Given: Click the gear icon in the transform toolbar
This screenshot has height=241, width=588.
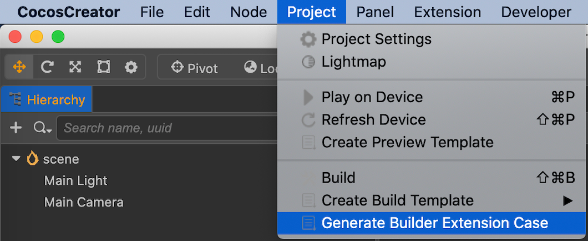Looking at the screenshot, I should click(x=131, y=67).
